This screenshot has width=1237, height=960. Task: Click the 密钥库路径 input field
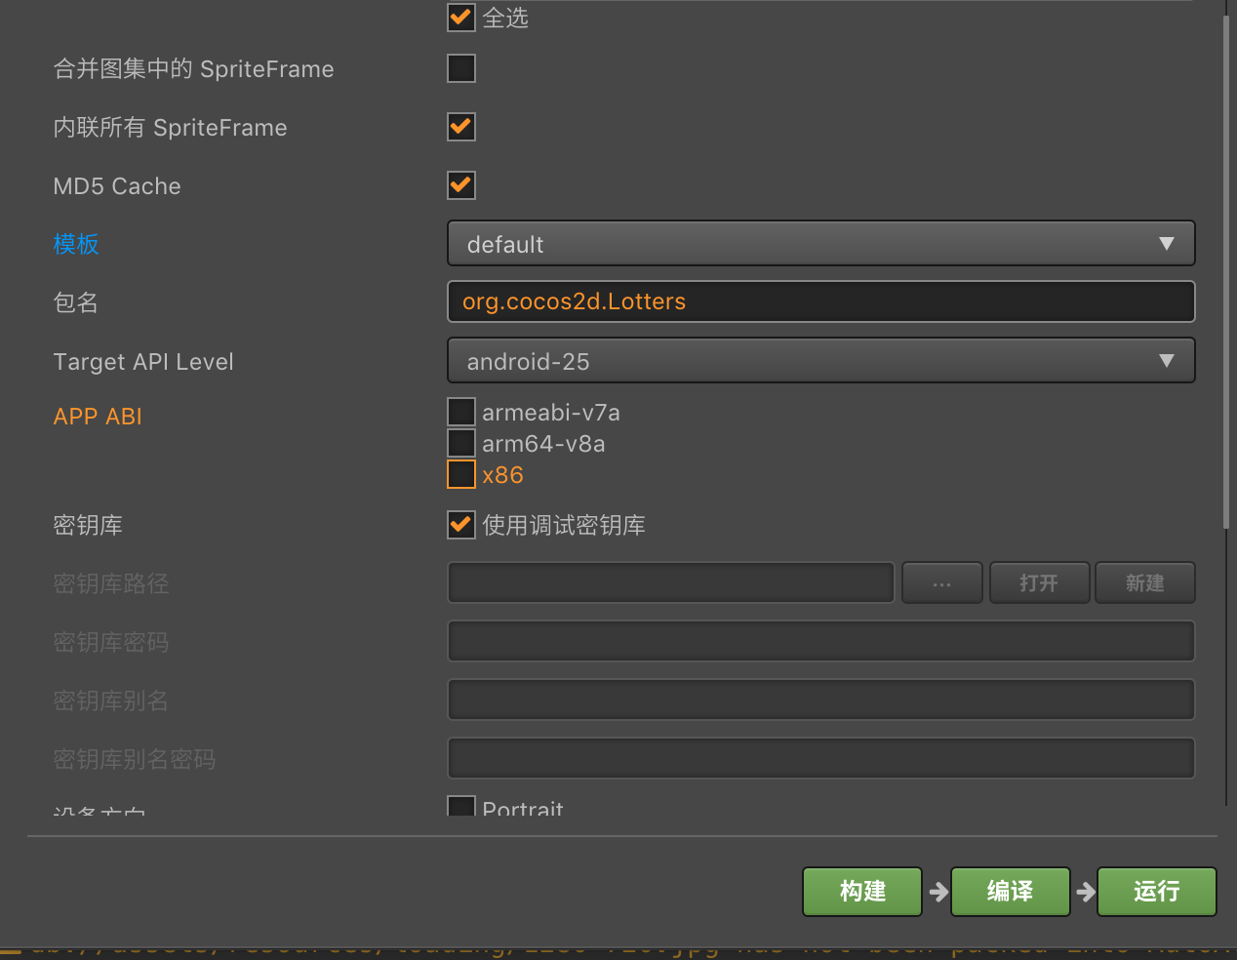click(671, 582)
